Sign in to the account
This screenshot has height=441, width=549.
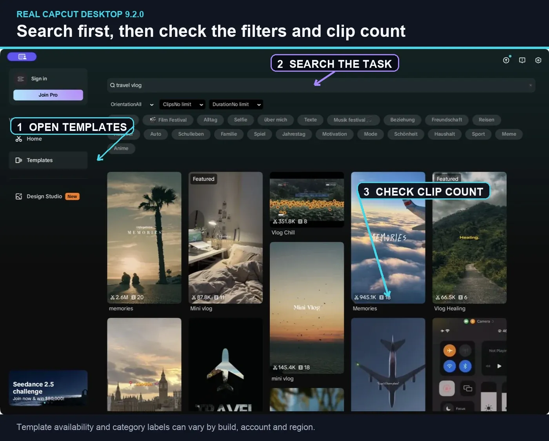(39, 79)
